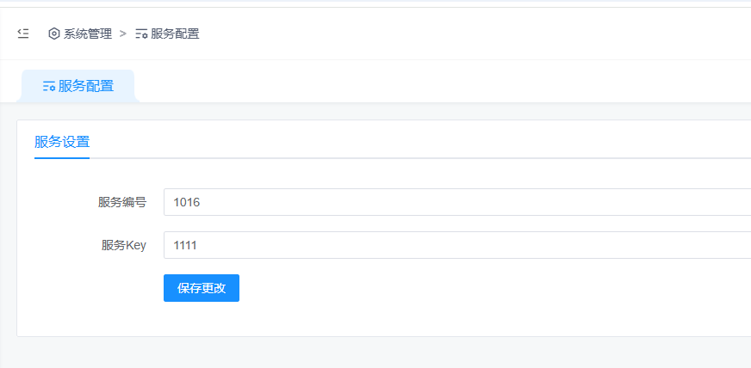This screenshot has width=751, height=368.
Task: Click empty header space right of breadcrumb
Action: tap(474, 34)
